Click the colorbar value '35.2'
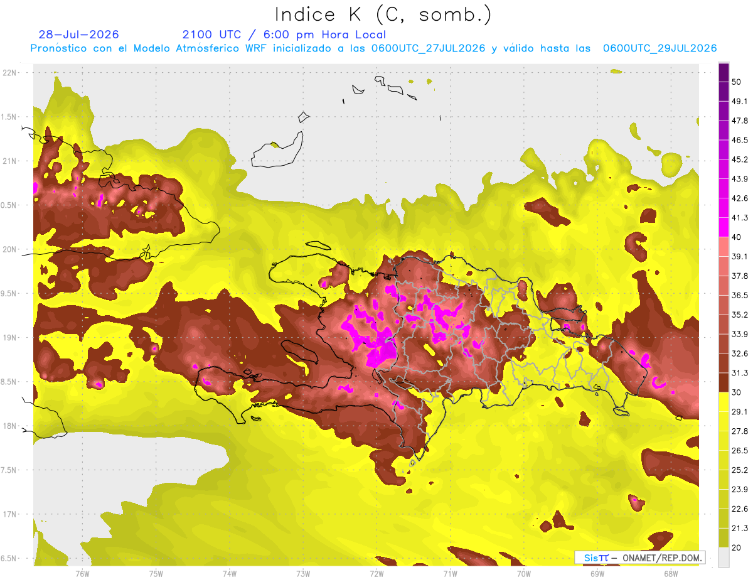The image size is (753, 582). click(740, 315)
